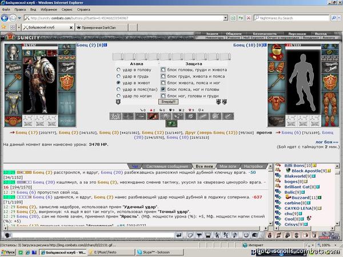Screen dimensions: 343x257
Task: Open the 'Настройки' chat tab
Action: 253,166
